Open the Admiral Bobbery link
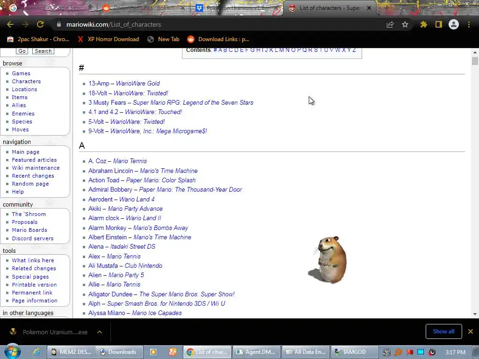This screenshot has height=359, width=479. (110, 190)
